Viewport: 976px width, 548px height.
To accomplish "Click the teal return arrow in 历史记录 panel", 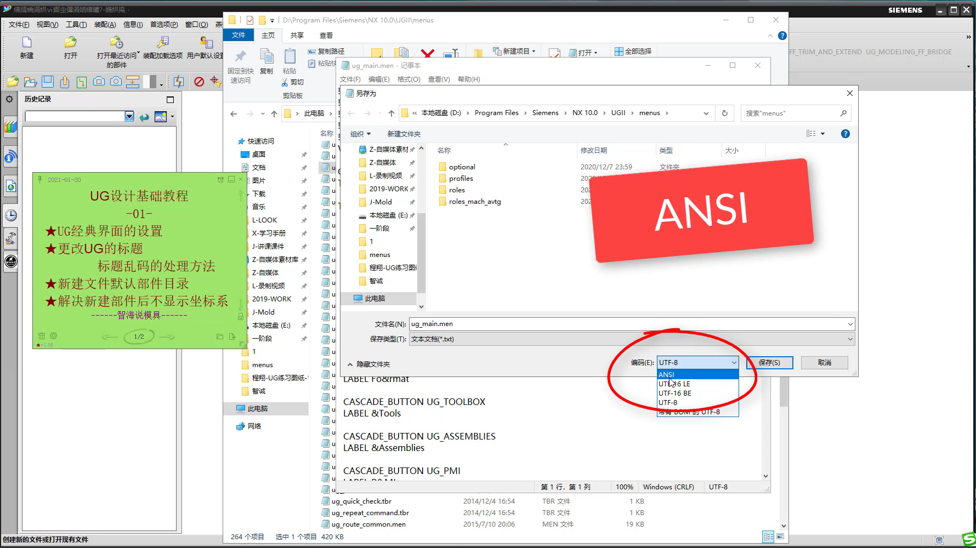I will [144, 117].
